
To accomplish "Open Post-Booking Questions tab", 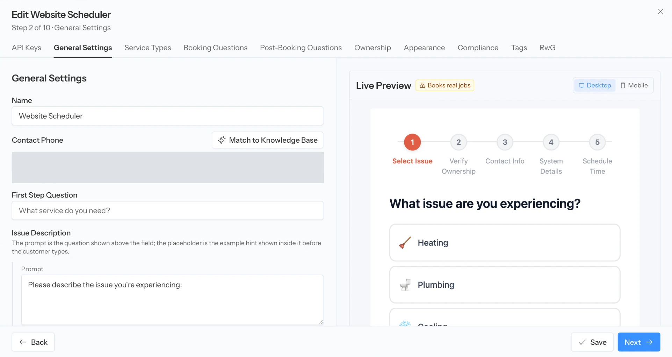I will 301,48.
